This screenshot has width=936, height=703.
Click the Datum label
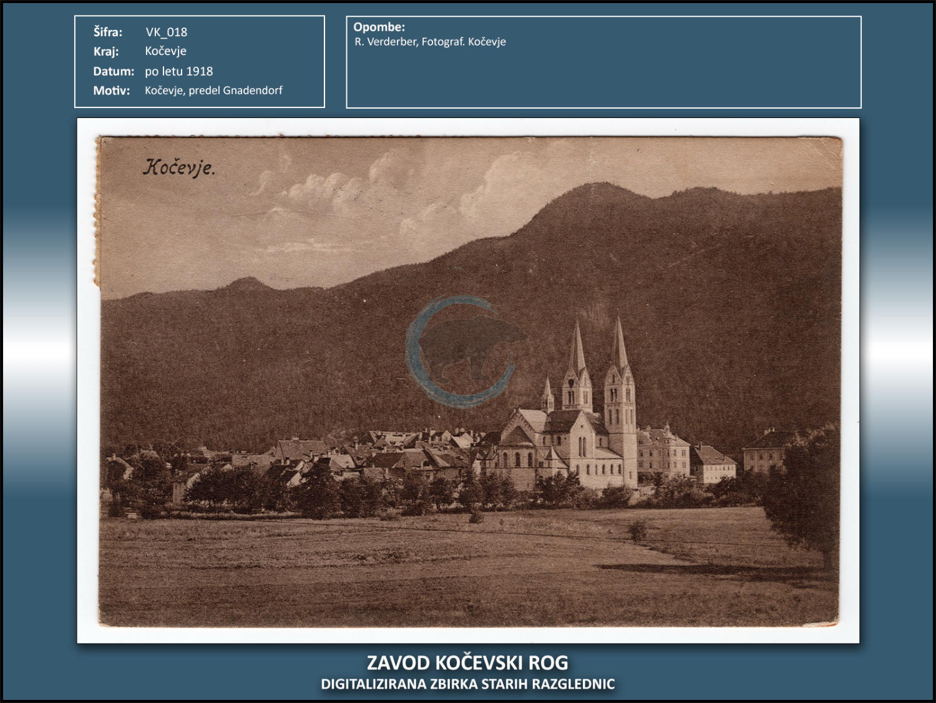pos(114,71)
